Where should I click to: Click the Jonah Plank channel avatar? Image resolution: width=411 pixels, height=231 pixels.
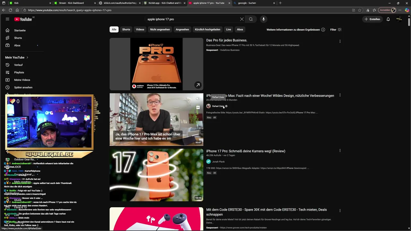coord(208,162)
